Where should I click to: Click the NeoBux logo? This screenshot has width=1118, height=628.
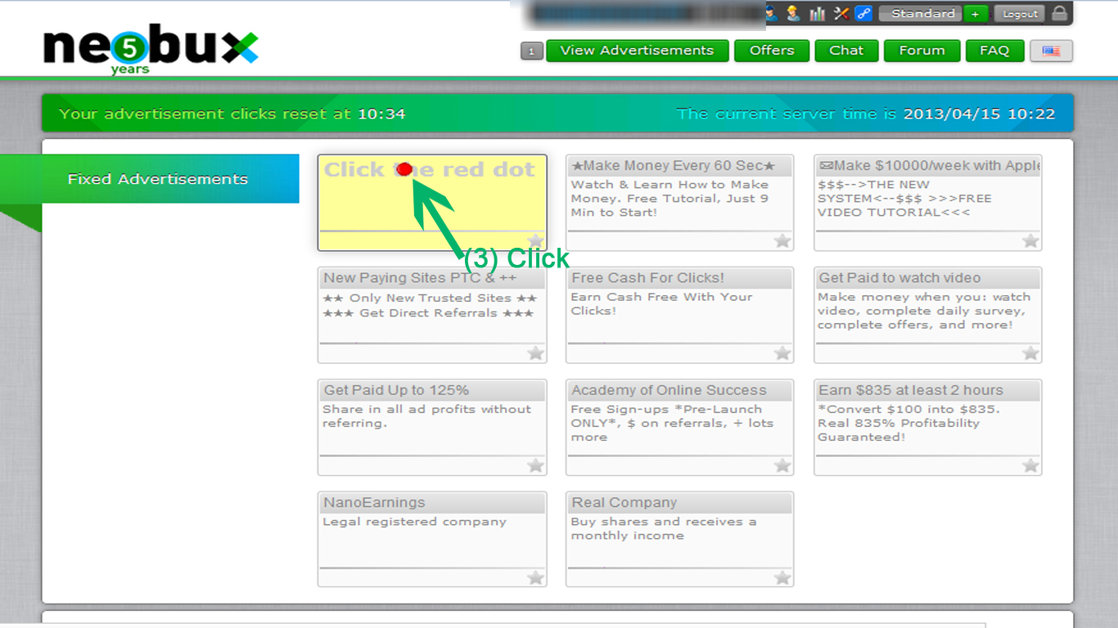[x=151, y=47]
